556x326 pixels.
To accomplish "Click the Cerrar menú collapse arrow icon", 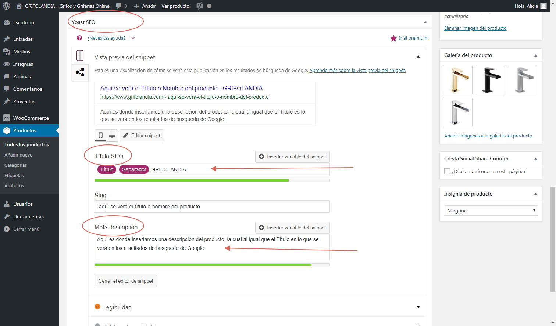I will (7, 229).
